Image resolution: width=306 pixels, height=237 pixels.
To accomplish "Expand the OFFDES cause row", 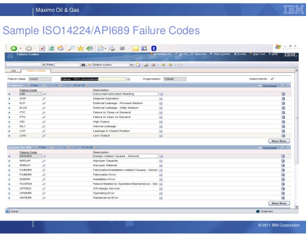I will 9,189.
